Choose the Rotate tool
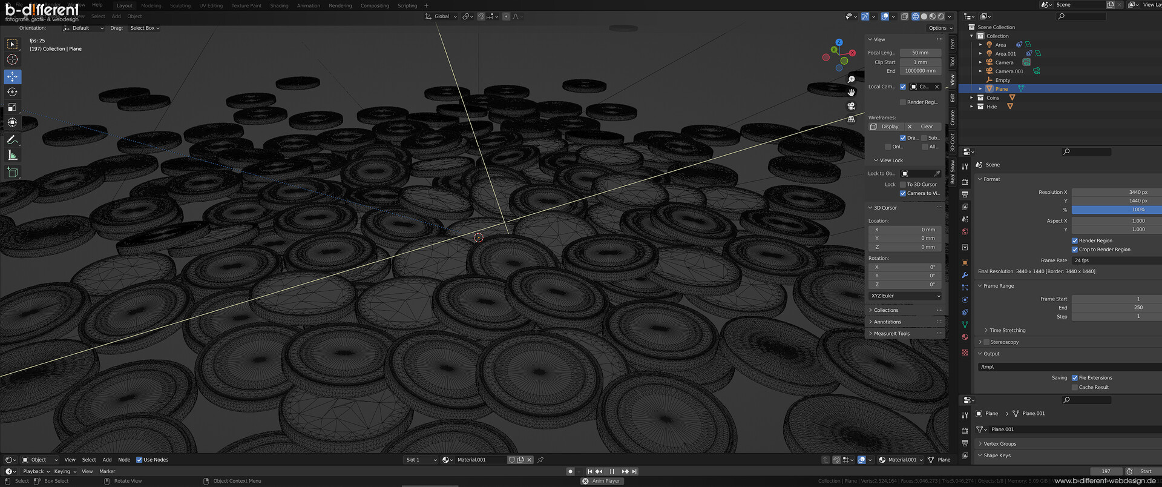 (x=12, y=92)
